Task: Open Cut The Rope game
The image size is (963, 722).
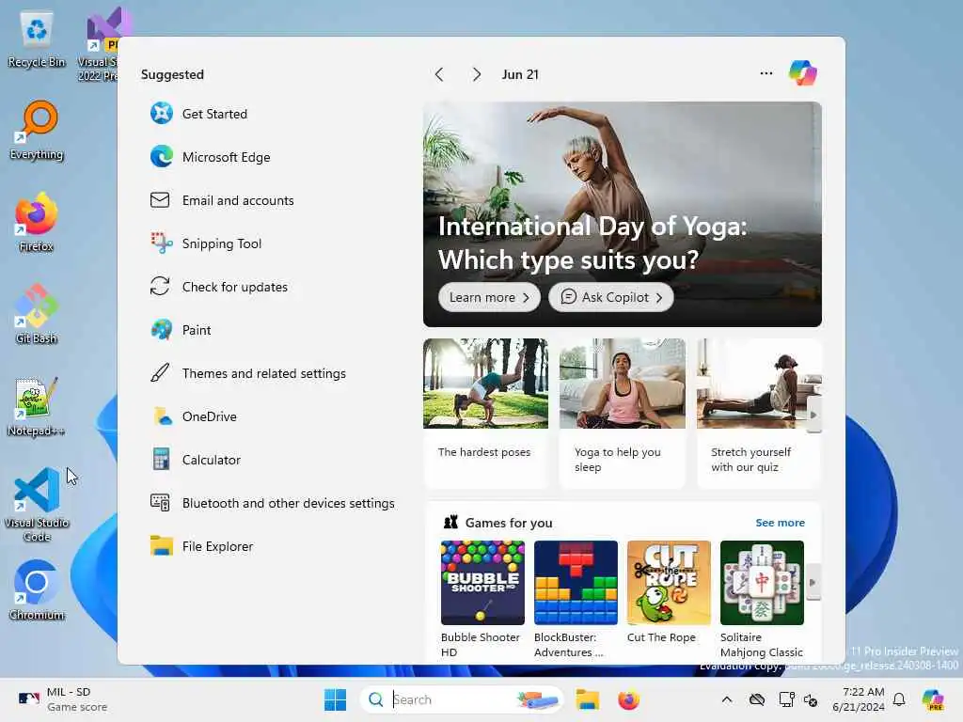Action: (669, 592)
